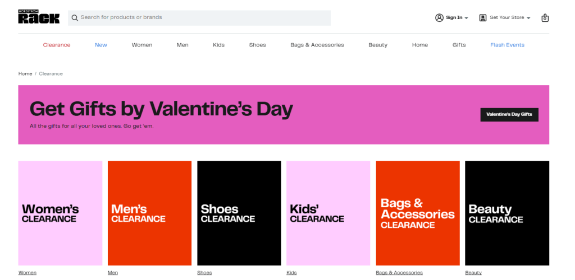Click the Set Your Store building icon

(483, 18)
